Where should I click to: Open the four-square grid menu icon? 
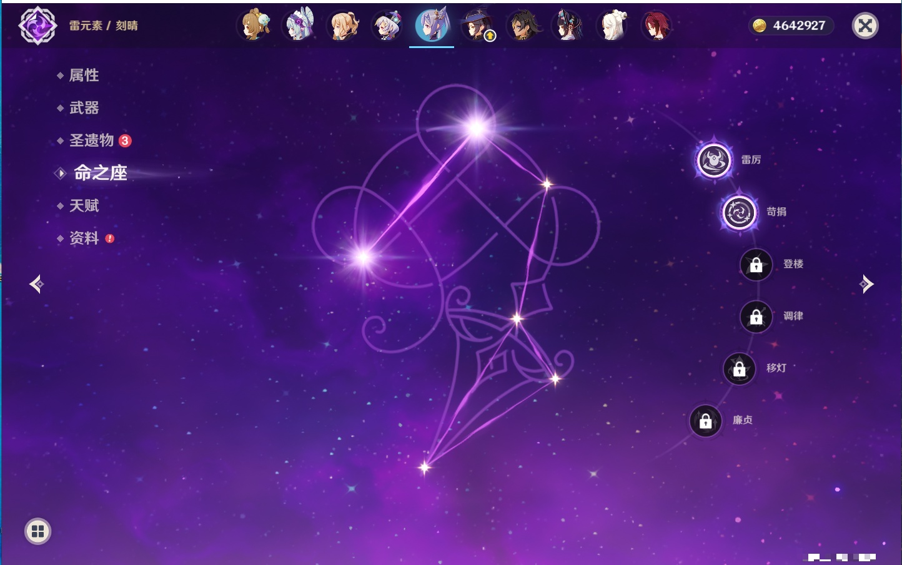(x=37, y=531)
